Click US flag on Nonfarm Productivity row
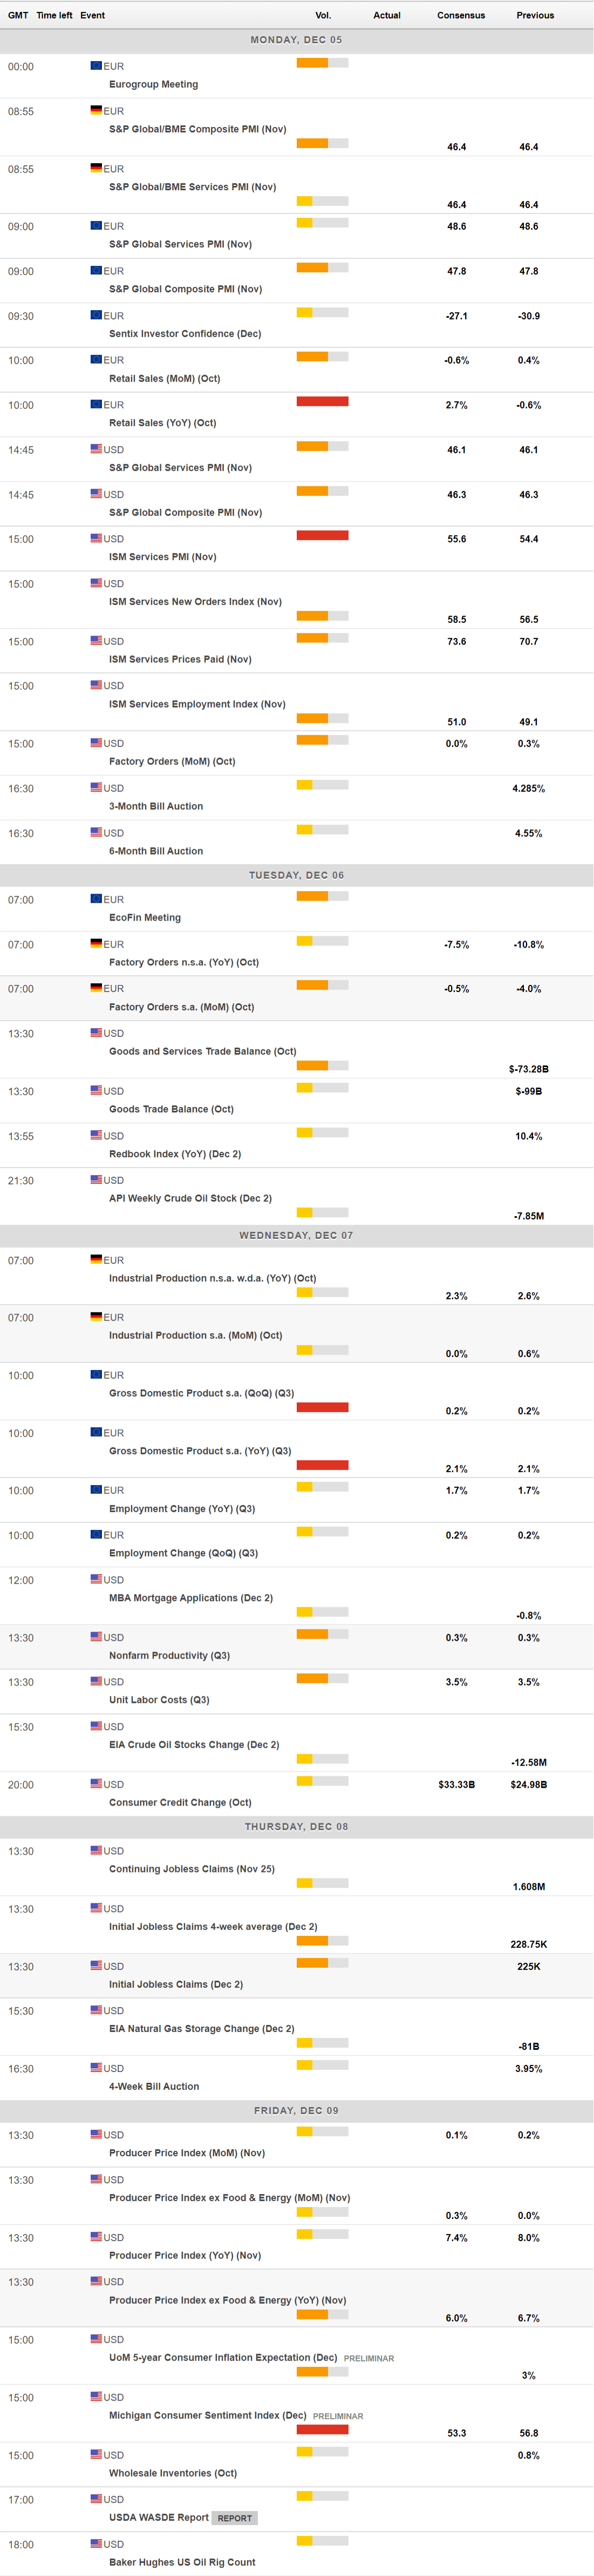Viewport: 594px width, 2576px height. pyautogui.click(x=96, y=1637)
